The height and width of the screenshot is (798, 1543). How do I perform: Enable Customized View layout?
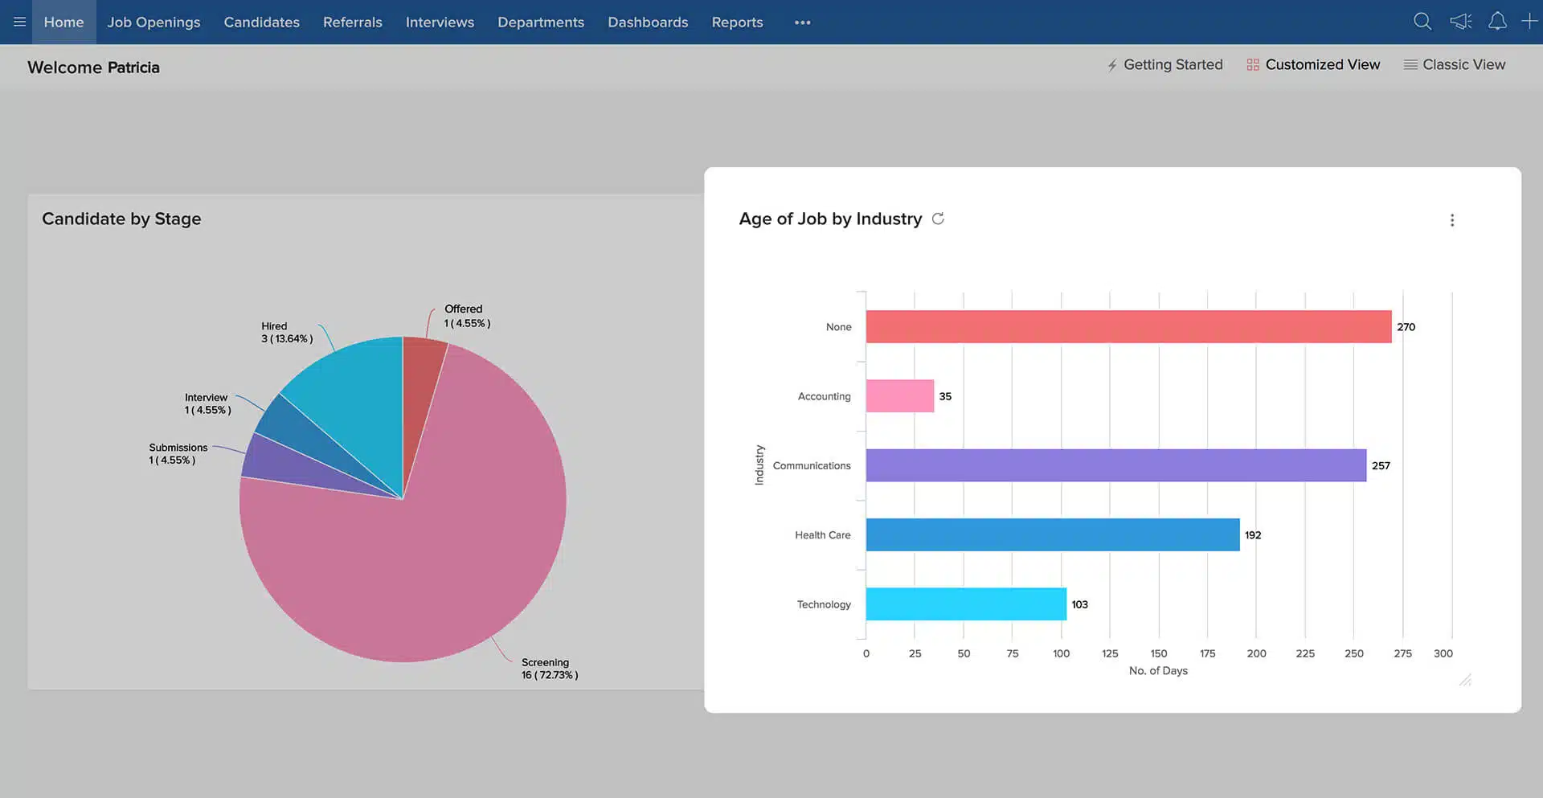coord(1323,64)
